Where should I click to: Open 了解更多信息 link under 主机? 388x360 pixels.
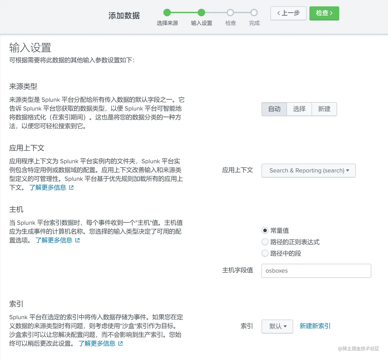point(54,240)
